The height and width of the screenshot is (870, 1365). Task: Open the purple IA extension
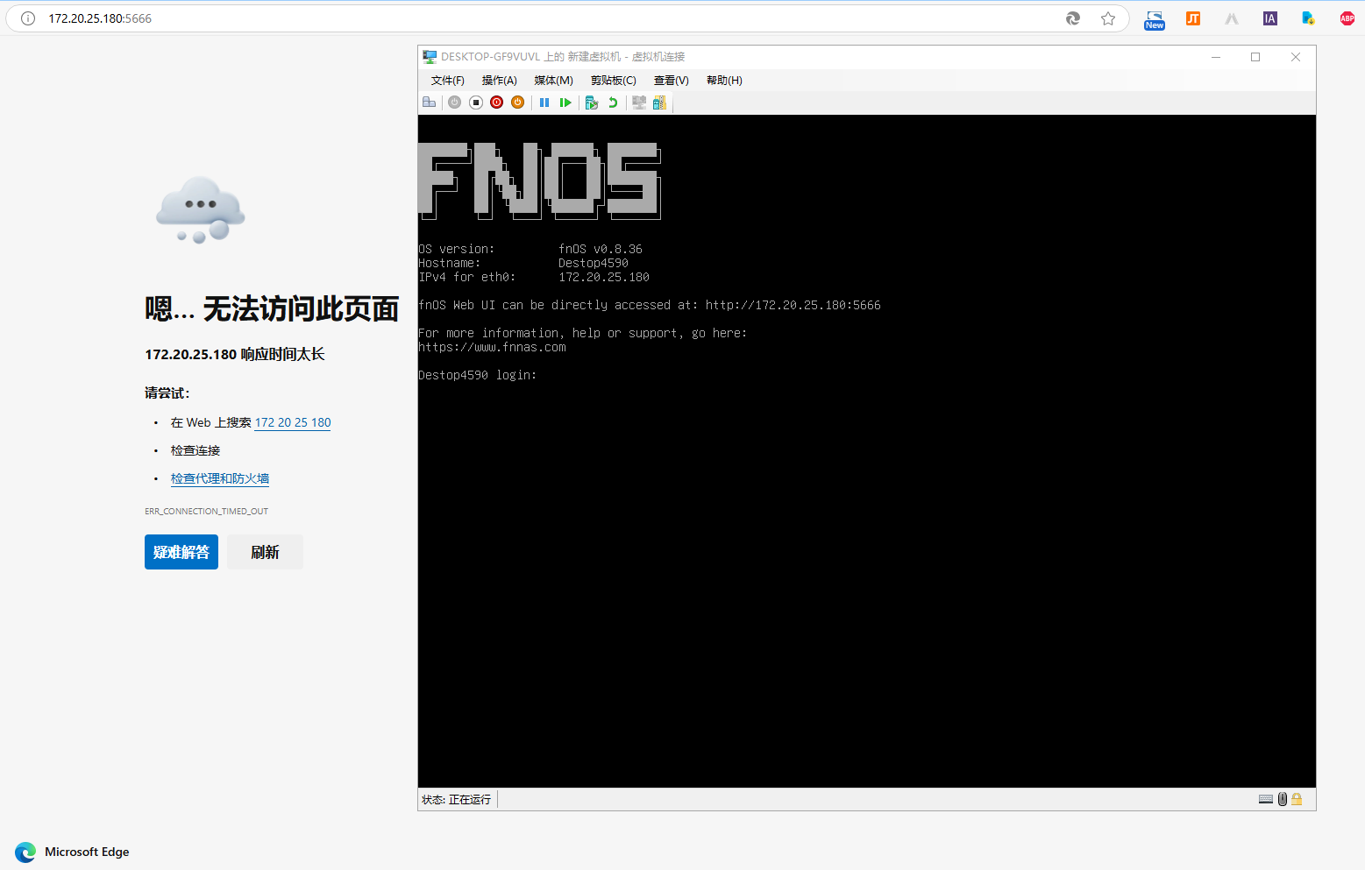click(1269, 18)
